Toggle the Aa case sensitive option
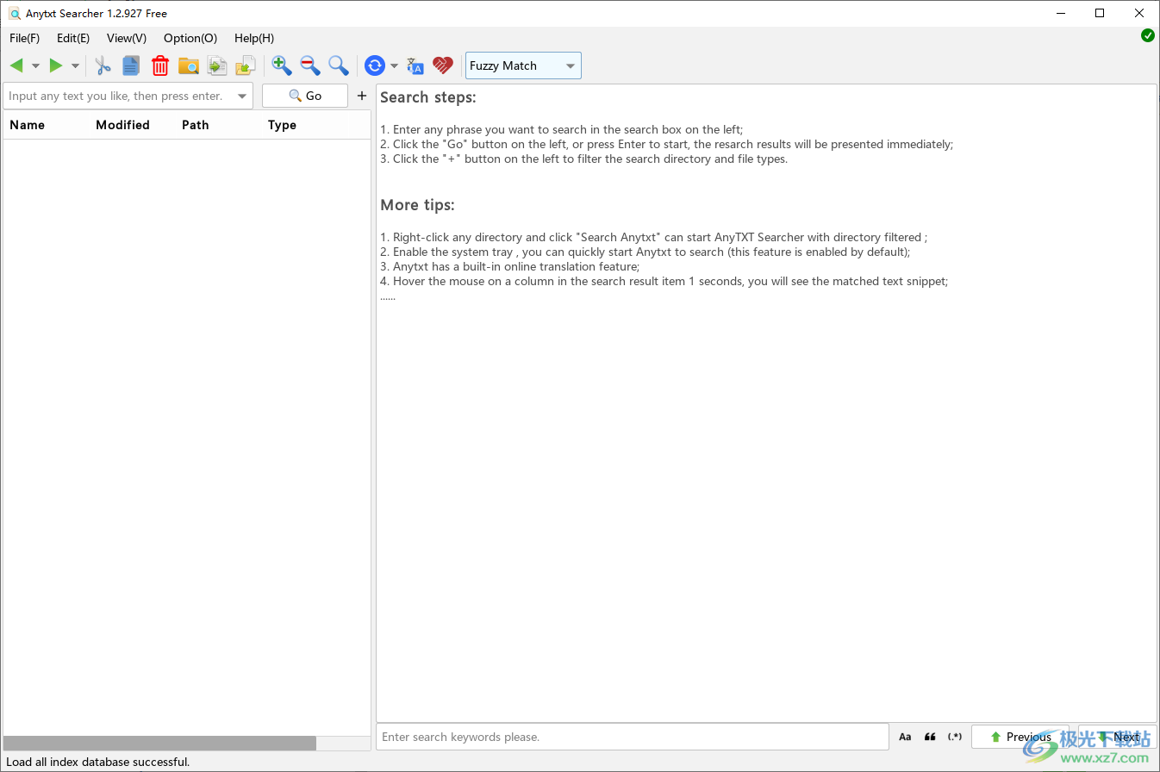 [x=905, y=737]
